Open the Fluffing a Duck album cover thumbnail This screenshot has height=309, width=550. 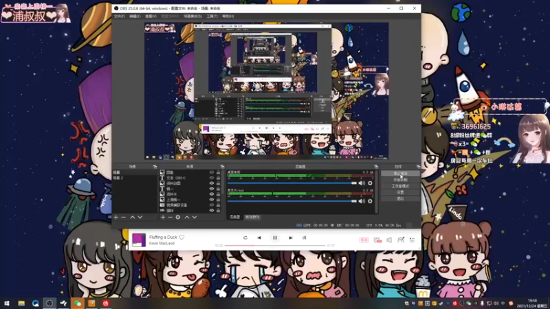point(139,240)
